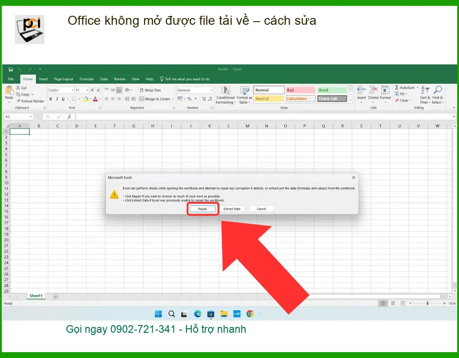Switch to the Insert ribbon tab

(43, 79)
